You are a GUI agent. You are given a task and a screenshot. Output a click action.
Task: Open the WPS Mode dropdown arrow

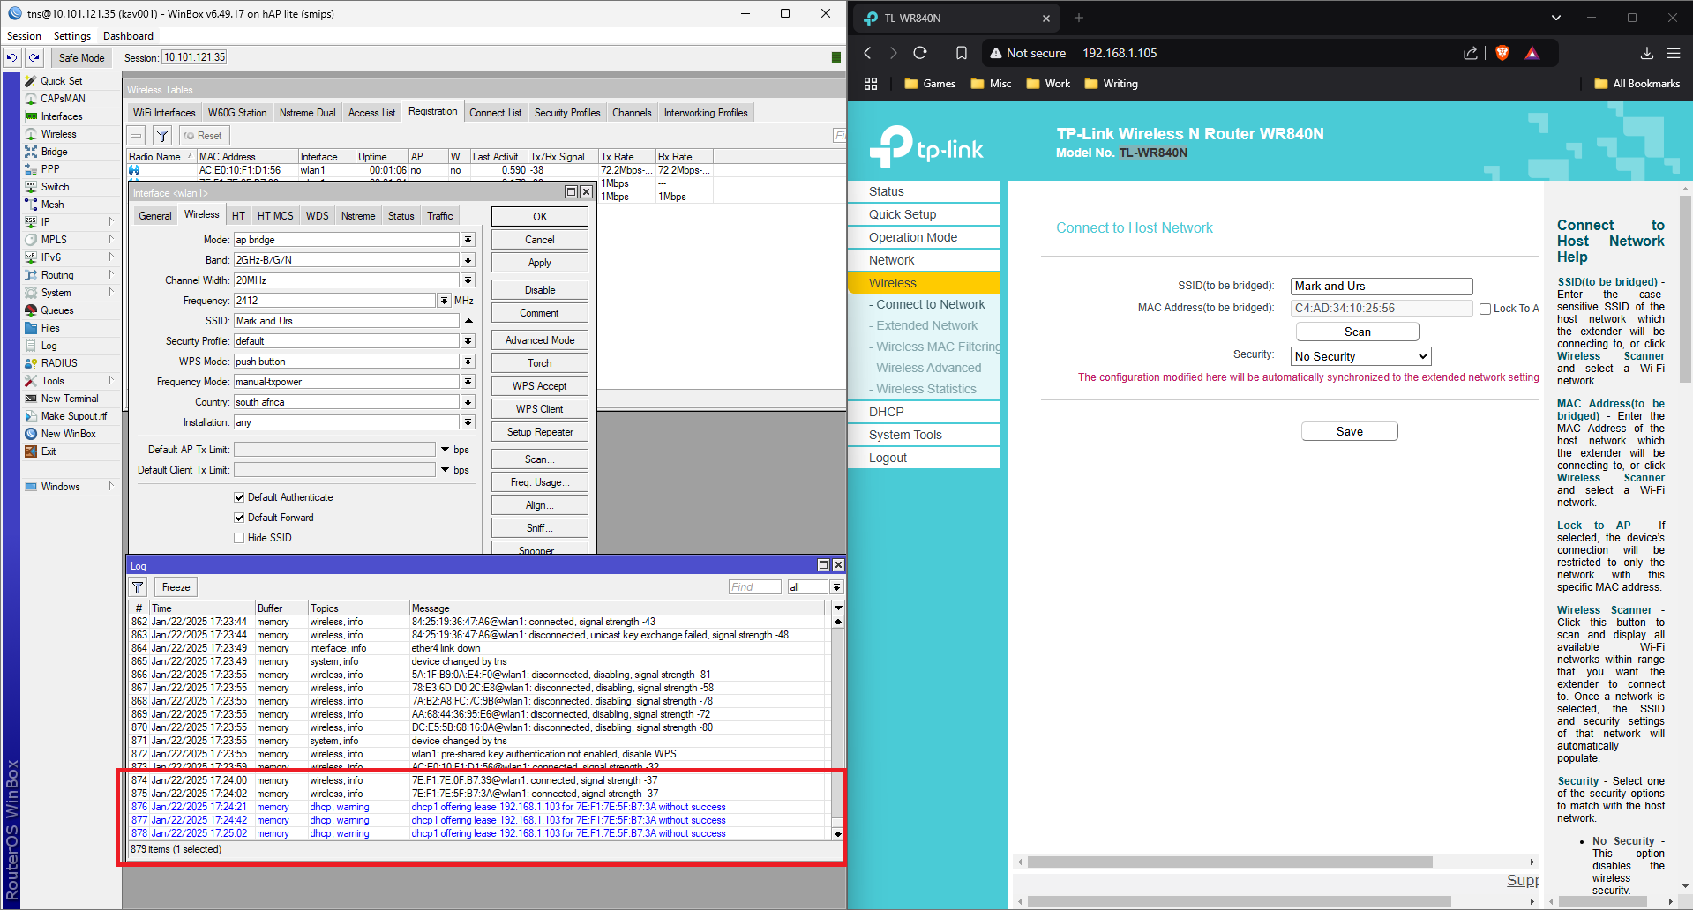click(468, 362)
